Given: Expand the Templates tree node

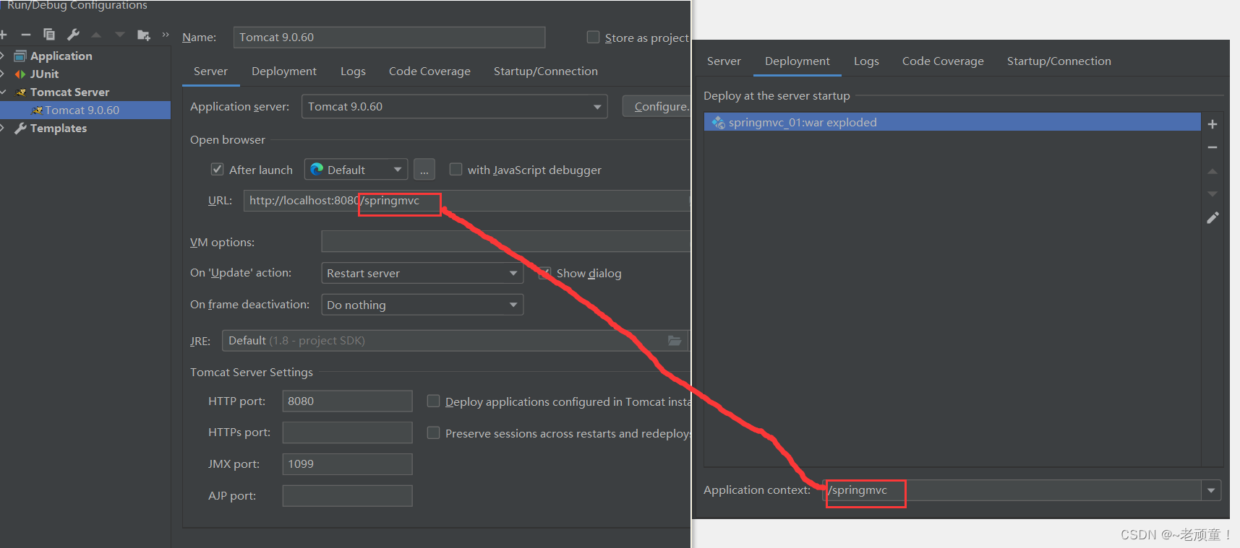Looking at the screenshot, I should (x=3, y=128).
